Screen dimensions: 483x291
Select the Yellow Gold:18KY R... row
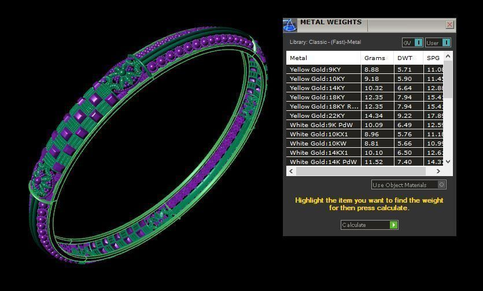pyautogui.click(x=365, y=106)
